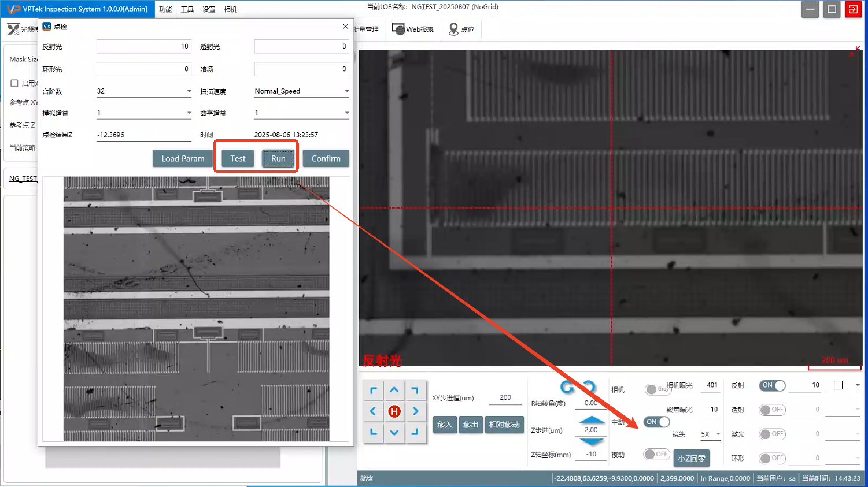Image resolution: width=868 pixels, height=487 pixels.
Task: Click the 点位 location pin icon
Action: pos(454,29)
